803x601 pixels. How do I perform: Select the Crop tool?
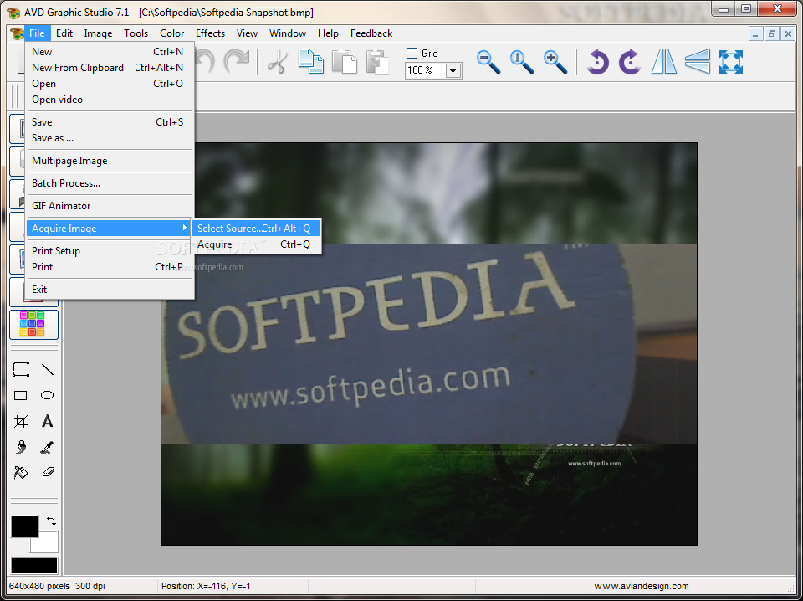point(21,421)
